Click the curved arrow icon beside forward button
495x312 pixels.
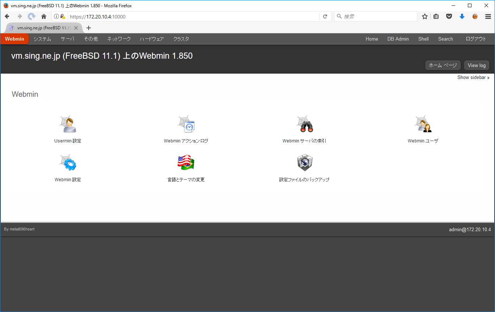32,16
